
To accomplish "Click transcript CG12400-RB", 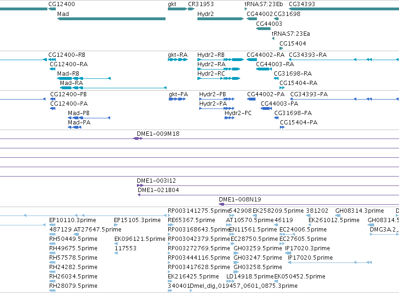I will [x=67, y=55].
